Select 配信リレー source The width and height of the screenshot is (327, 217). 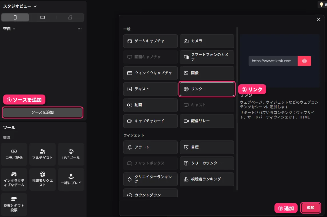pyautogui.click(x=207, y=121)
